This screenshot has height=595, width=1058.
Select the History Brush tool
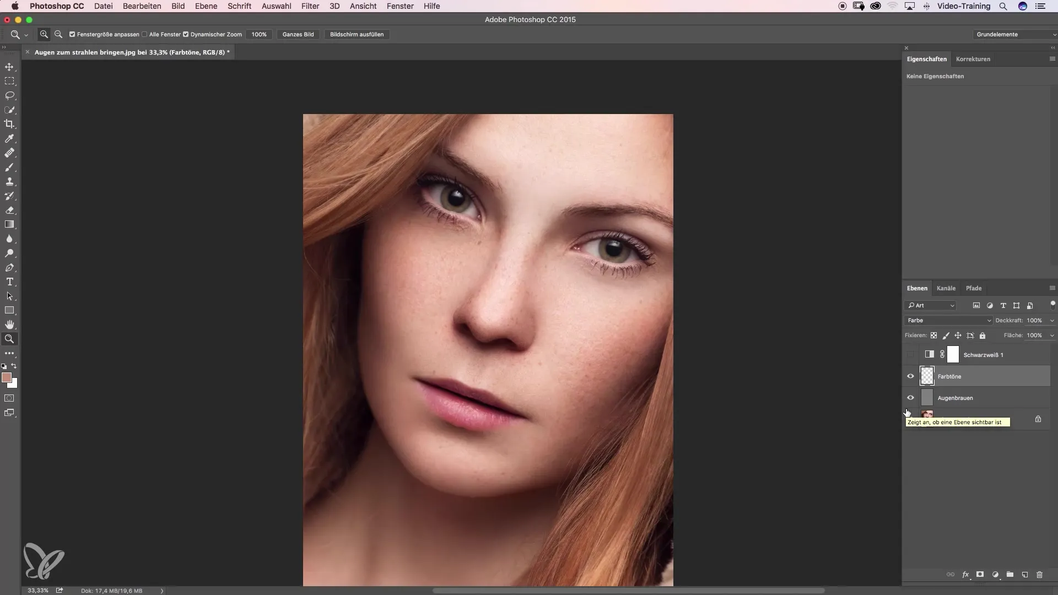pyautogui.click(x=9, y=196)
